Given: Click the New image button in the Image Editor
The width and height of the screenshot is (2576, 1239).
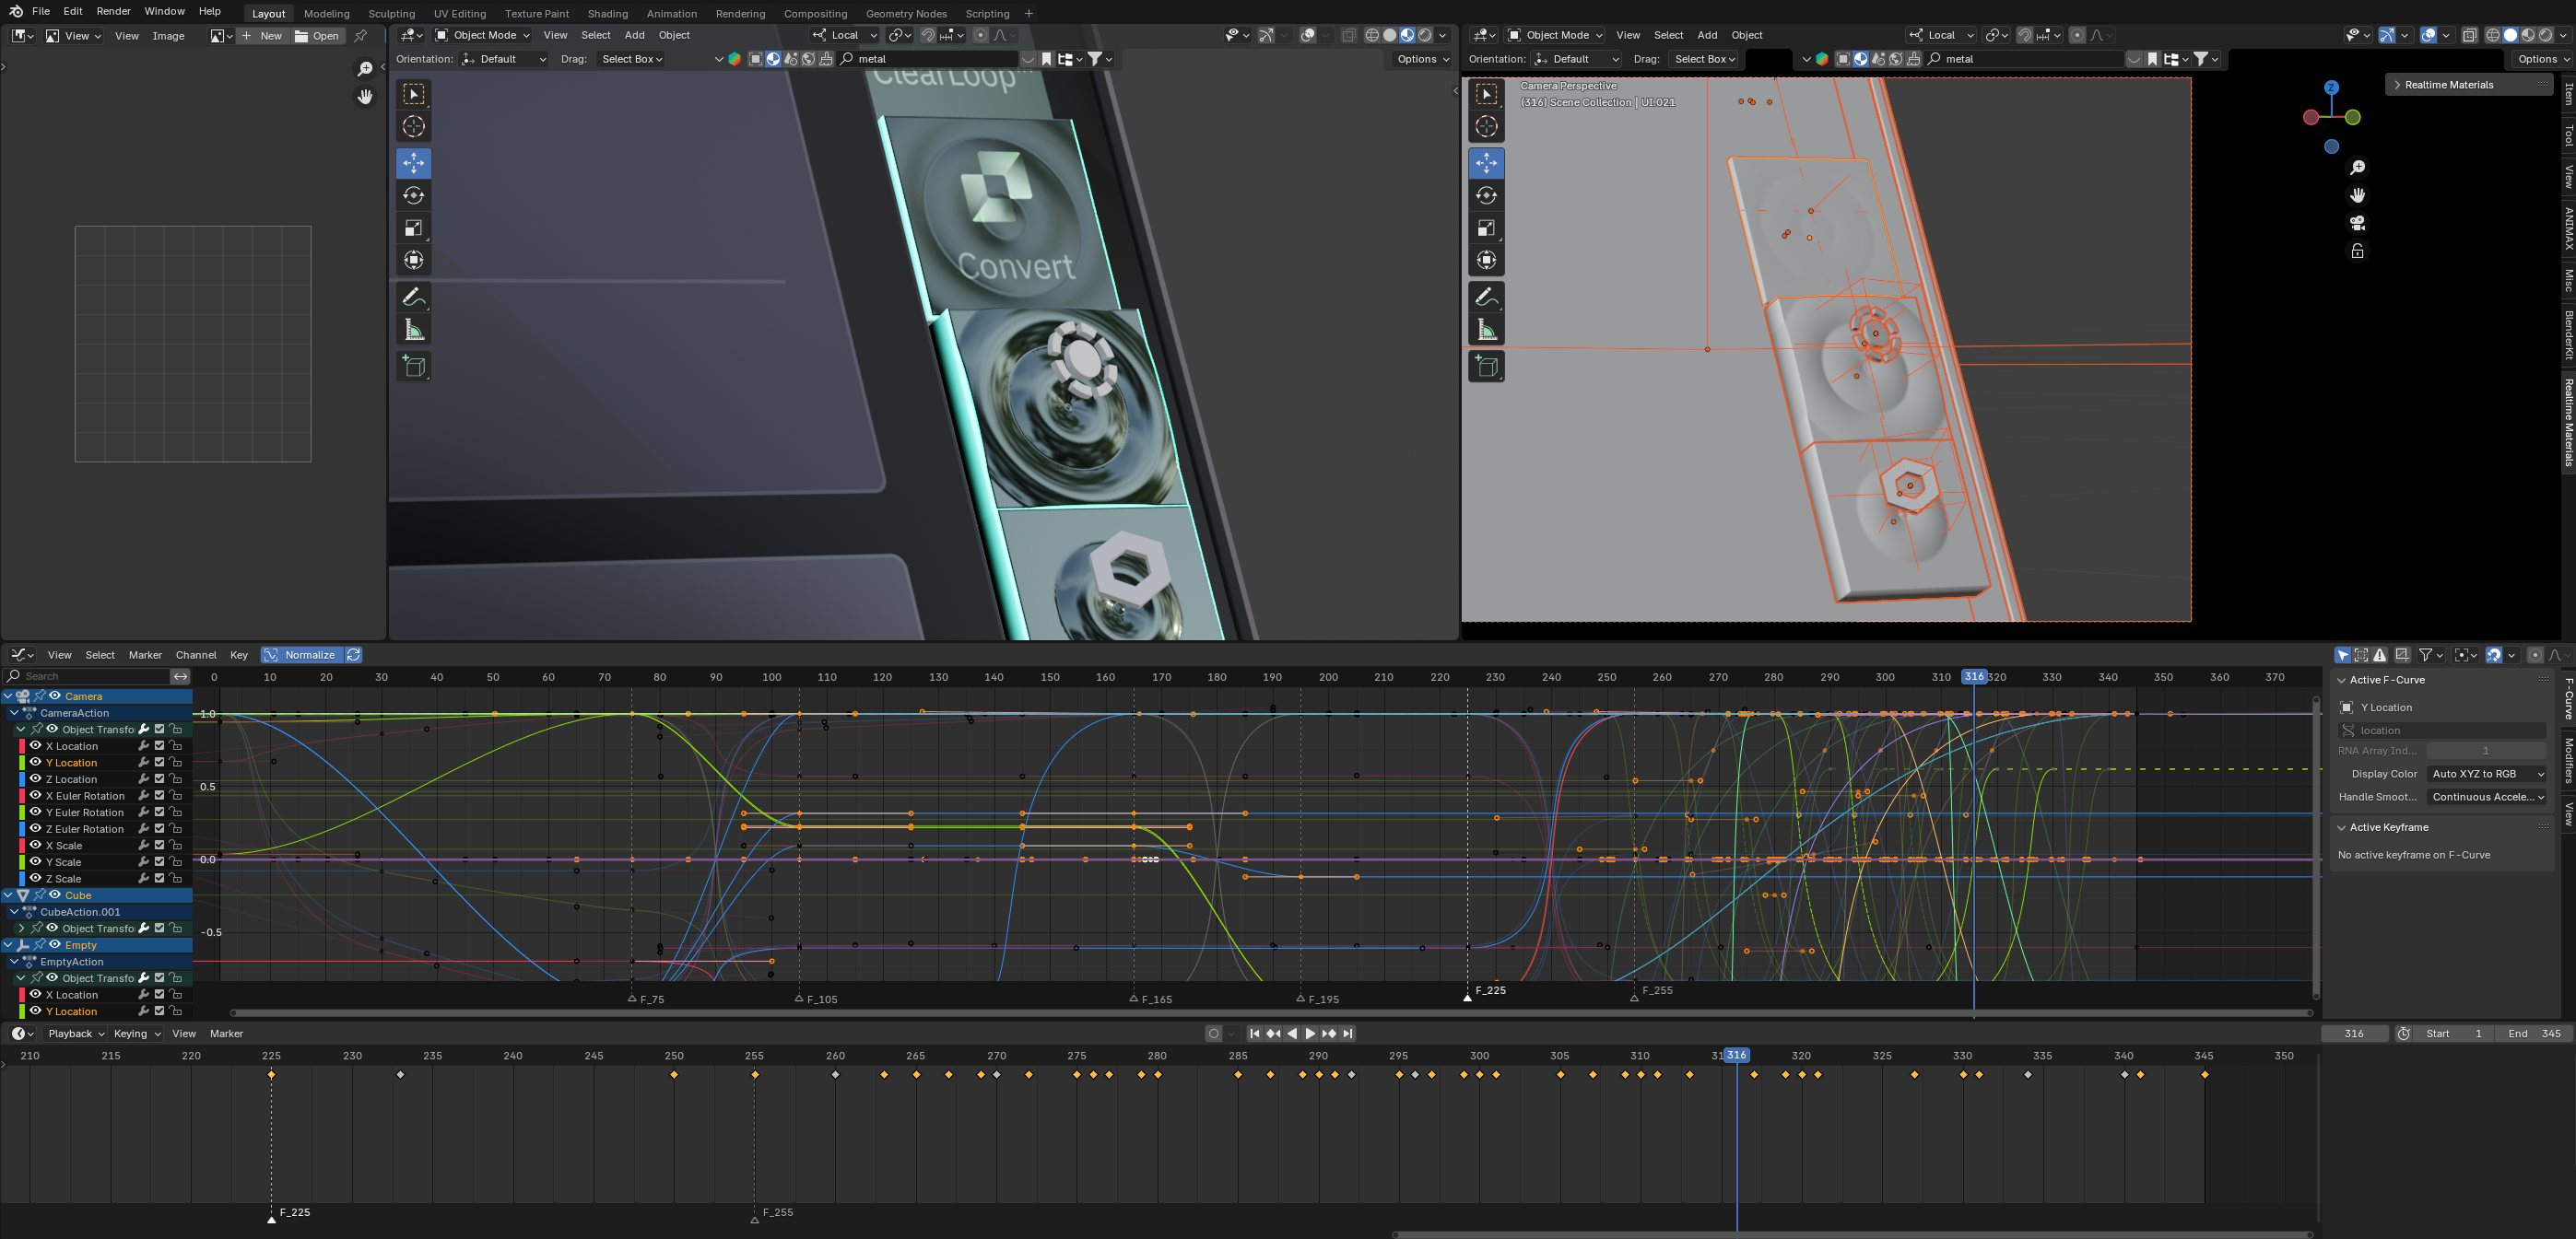Looking at the screenshot, I should click(x=262, y=35).
